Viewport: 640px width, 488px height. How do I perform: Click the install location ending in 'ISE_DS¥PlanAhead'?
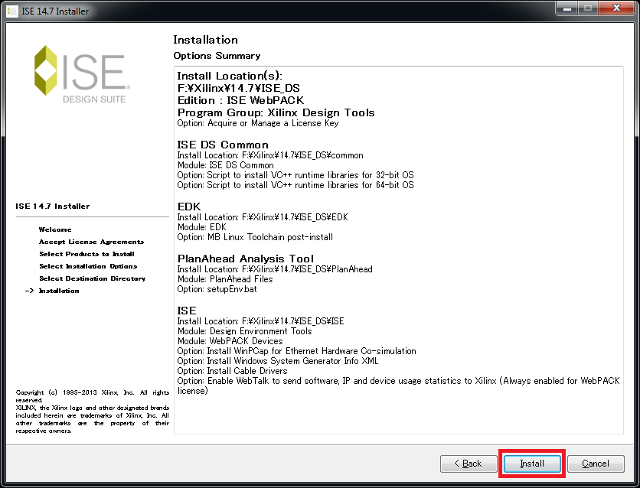tap(275, 269)
